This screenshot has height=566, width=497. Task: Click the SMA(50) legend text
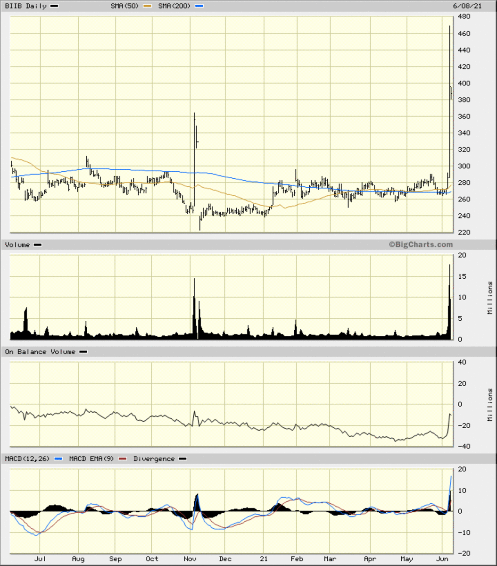[x=125, y=6]
